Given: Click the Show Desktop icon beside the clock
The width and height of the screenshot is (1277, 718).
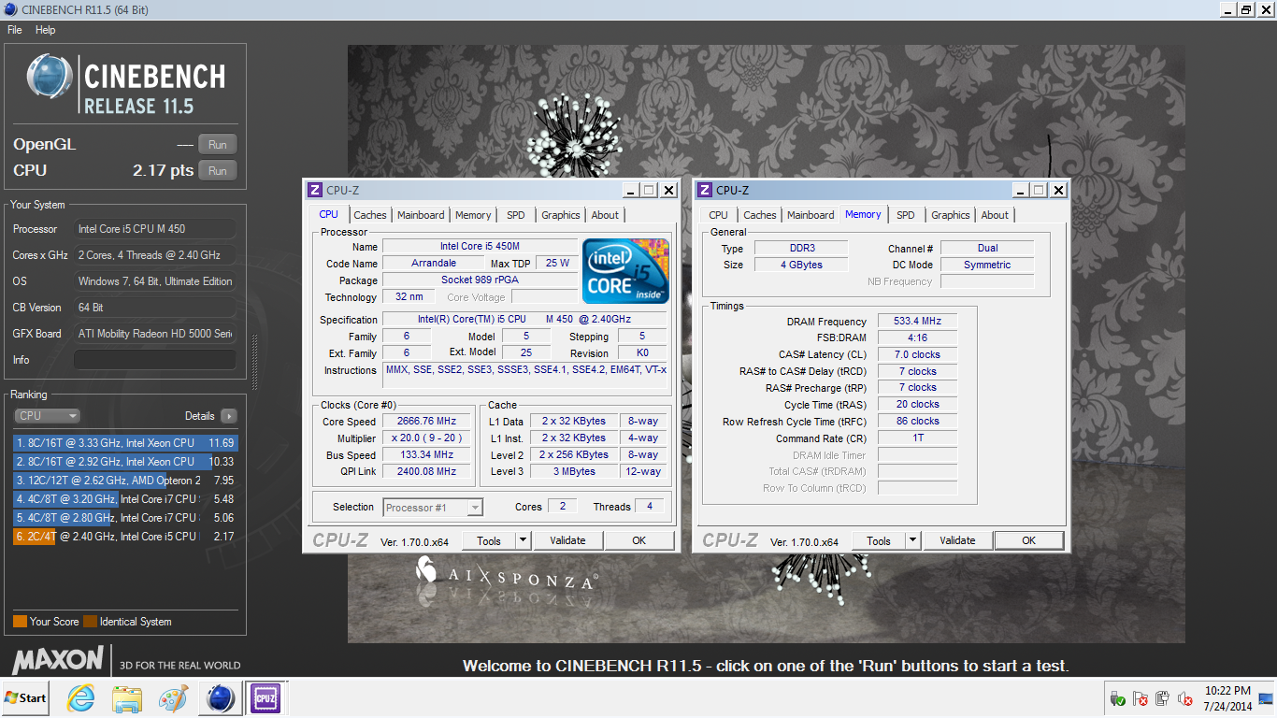Looking at the screenshot, I should 1267,698.
